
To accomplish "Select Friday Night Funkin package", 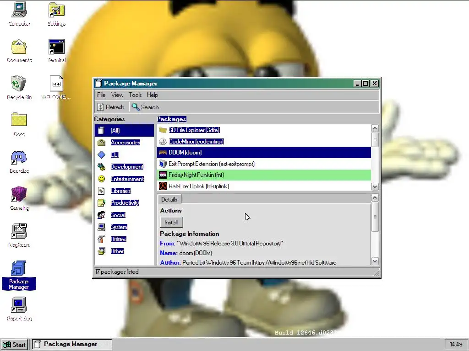I will tap(264, 175).
